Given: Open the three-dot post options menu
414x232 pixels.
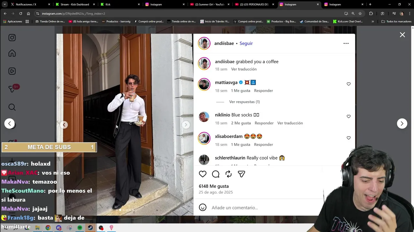Looking at the screenshot, I should point(346,43).
